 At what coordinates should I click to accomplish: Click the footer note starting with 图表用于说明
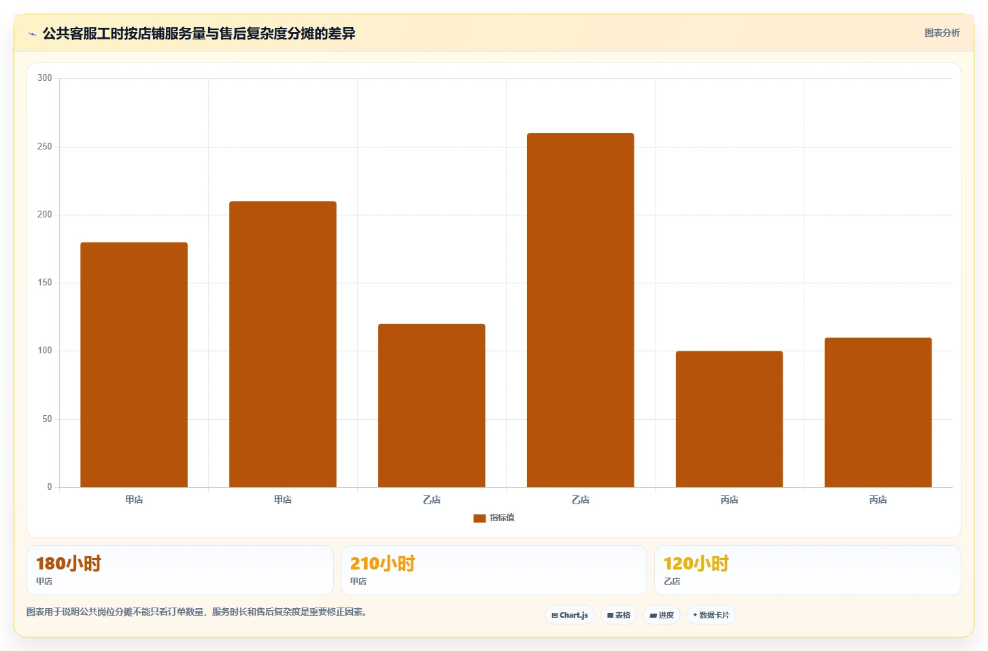pos(199,612)
